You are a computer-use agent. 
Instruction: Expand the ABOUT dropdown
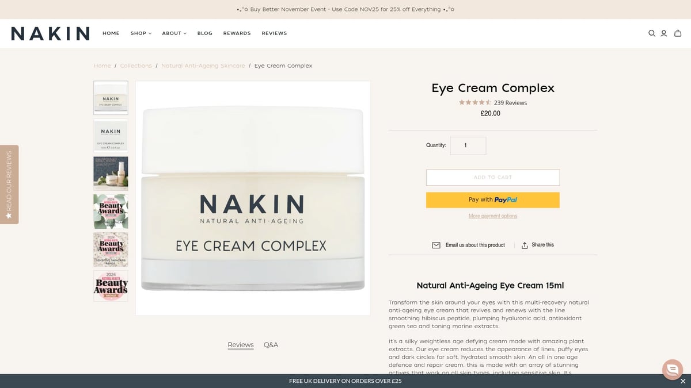[x=174, y=33]
